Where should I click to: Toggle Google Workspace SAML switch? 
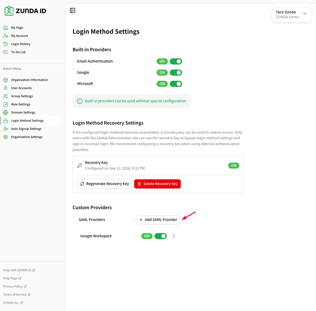pos(161,236)
